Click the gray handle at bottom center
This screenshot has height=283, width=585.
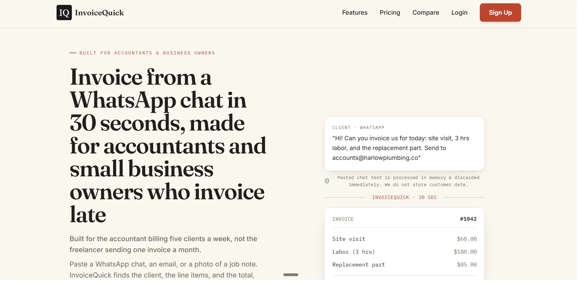(291, 275)
